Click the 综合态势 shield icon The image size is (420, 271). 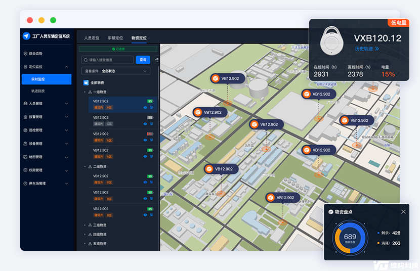coord(26,54)
